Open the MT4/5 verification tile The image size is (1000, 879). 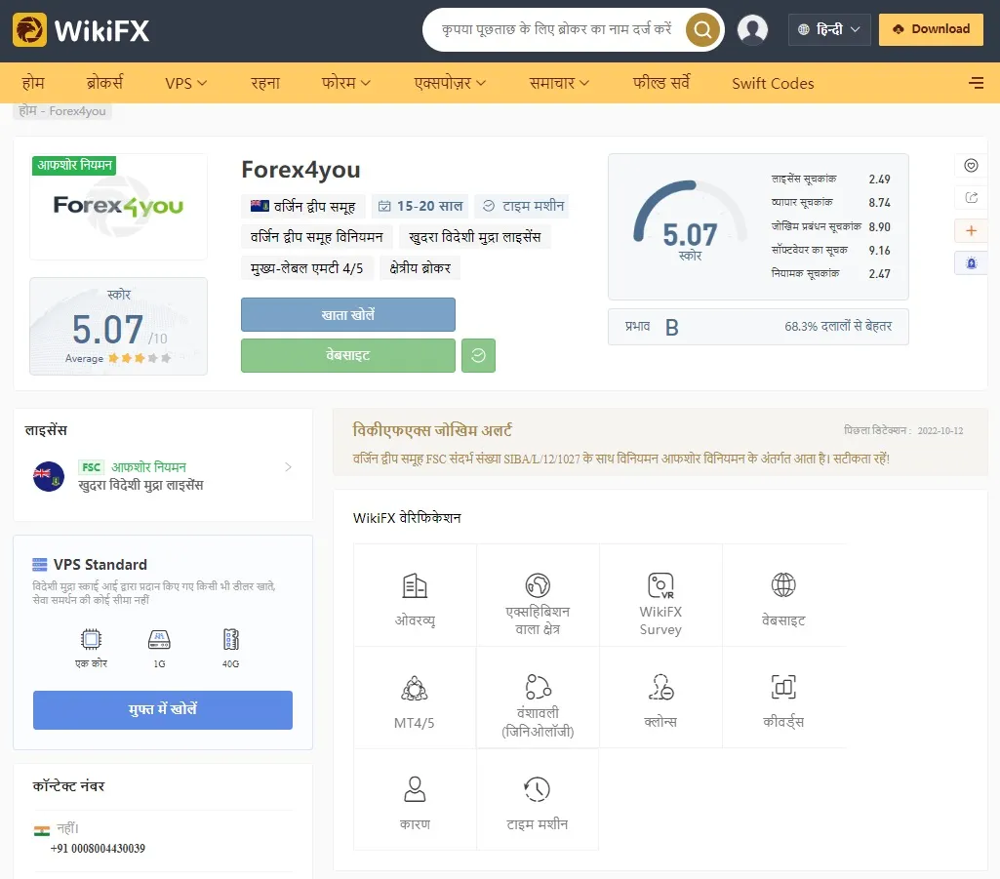click(415, 698)
